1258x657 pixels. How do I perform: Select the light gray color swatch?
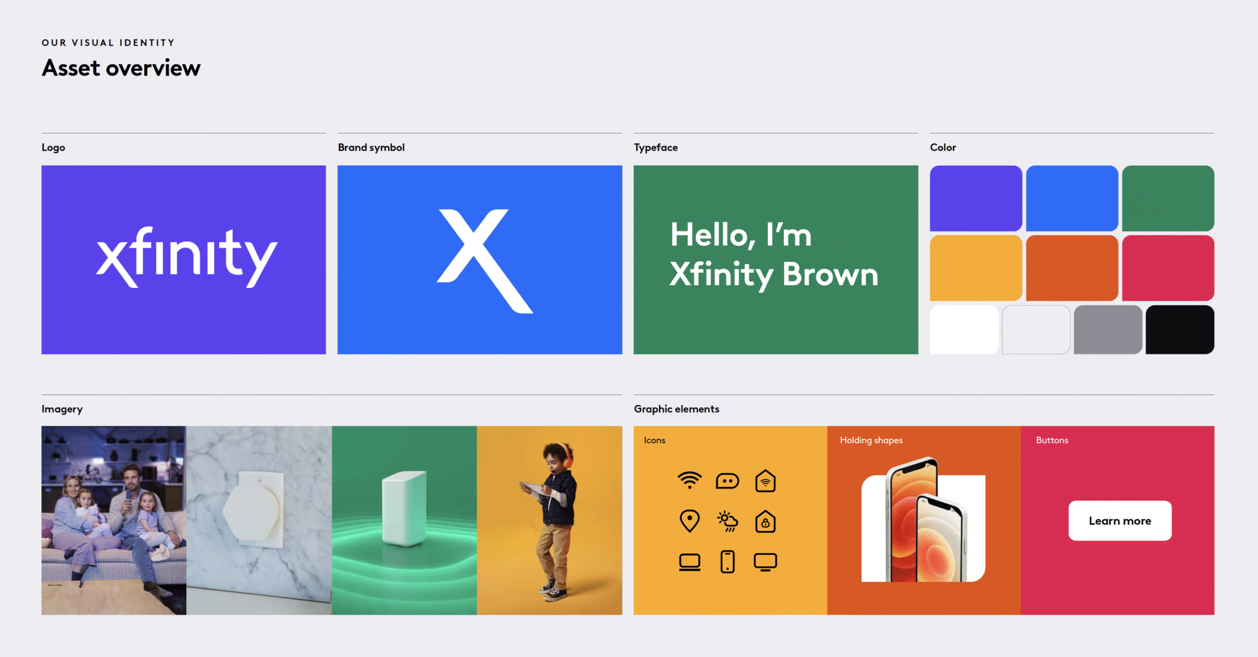1036,329
